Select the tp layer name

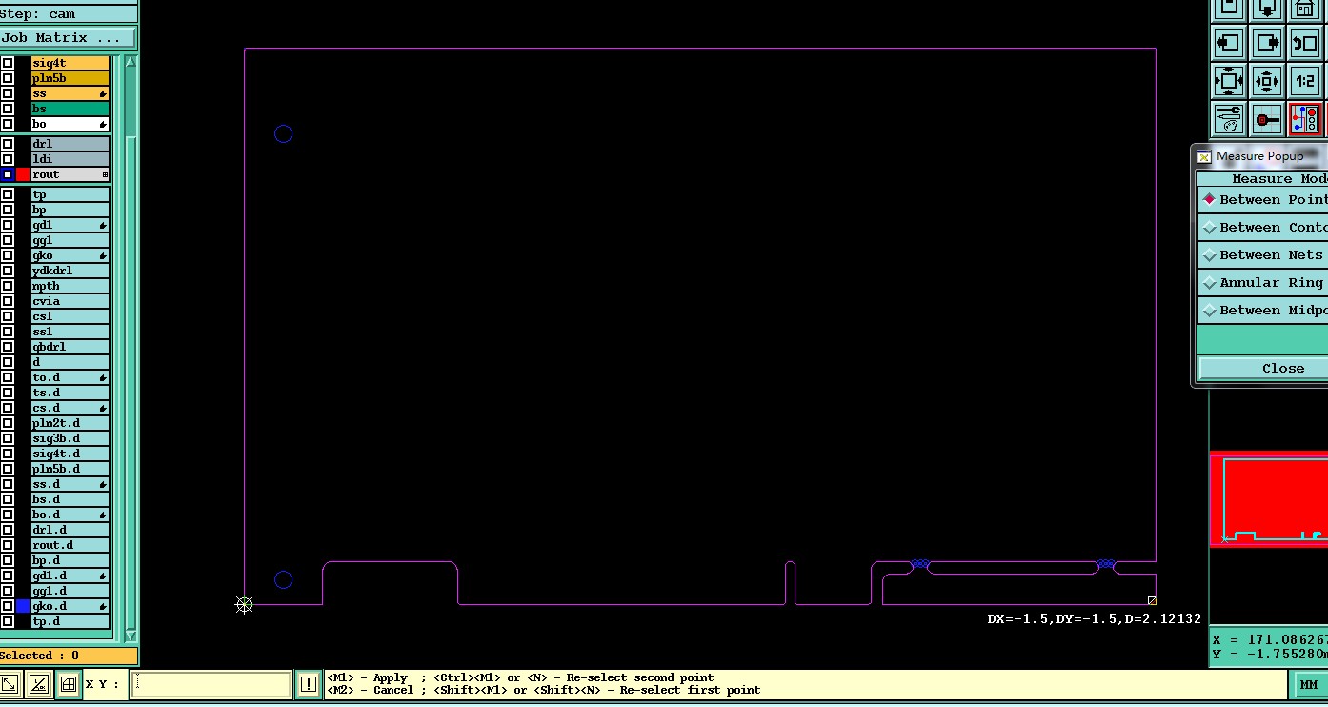[70, 194]
